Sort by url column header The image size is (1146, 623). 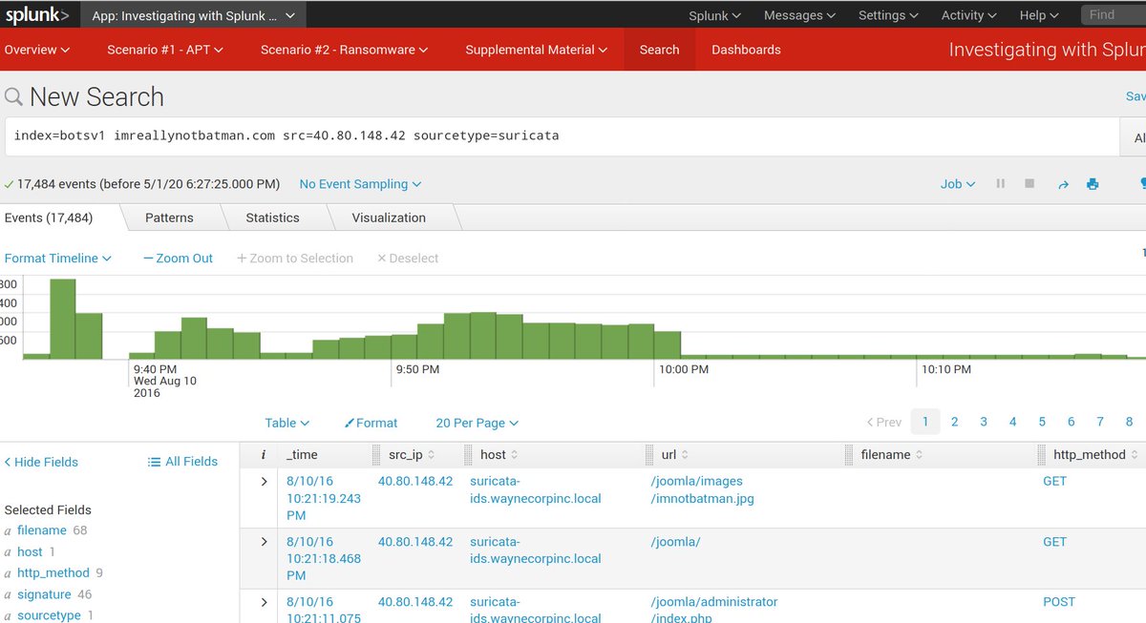coord(675,455)
